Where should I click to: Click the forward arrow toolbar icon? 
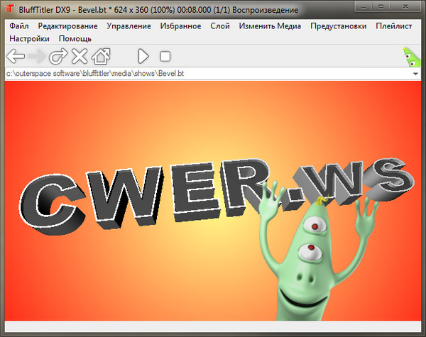tap(37, 56)
